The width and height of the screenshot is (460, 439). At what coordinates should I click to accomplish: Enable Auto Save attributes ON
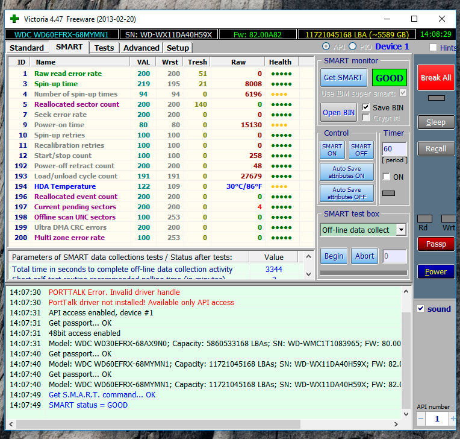click(x=347, y=172)
